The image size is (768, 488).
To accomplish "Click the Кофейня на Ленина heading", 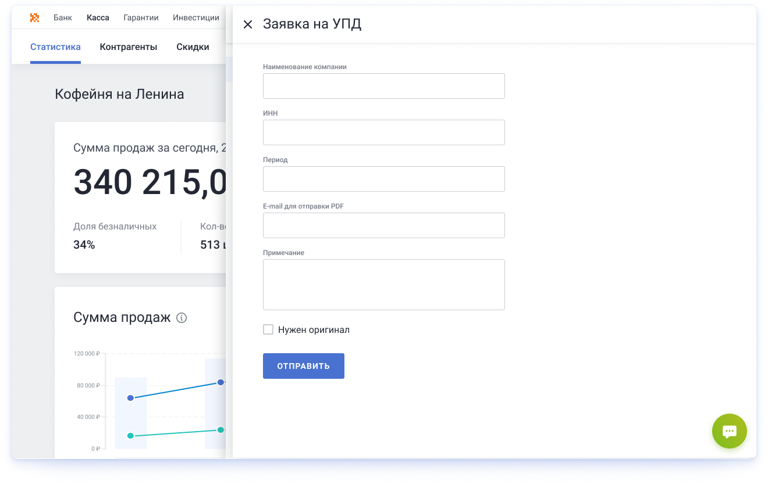I will [119, 94].
